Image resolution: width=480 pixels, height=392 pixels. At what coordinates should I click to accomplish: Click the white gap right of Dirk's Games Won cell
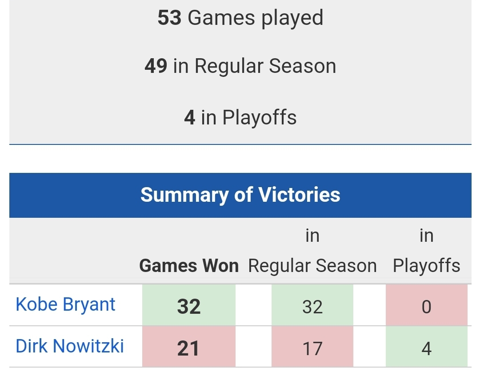click(253, 348)
